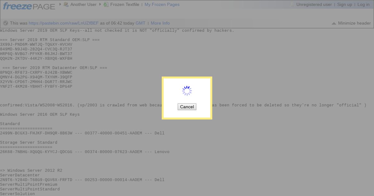Click the Lenovo key line 26K68-7NBHG-XQGQG-KYYCJ-QDCGG
This screenshot has width=374, height=196.
tap(85, 152)
